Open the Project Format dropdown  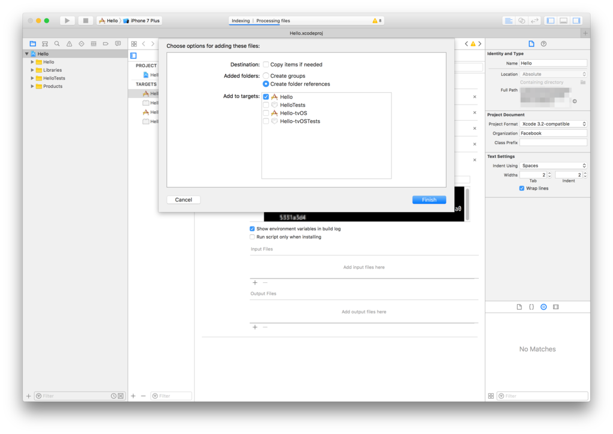point(553,124)
